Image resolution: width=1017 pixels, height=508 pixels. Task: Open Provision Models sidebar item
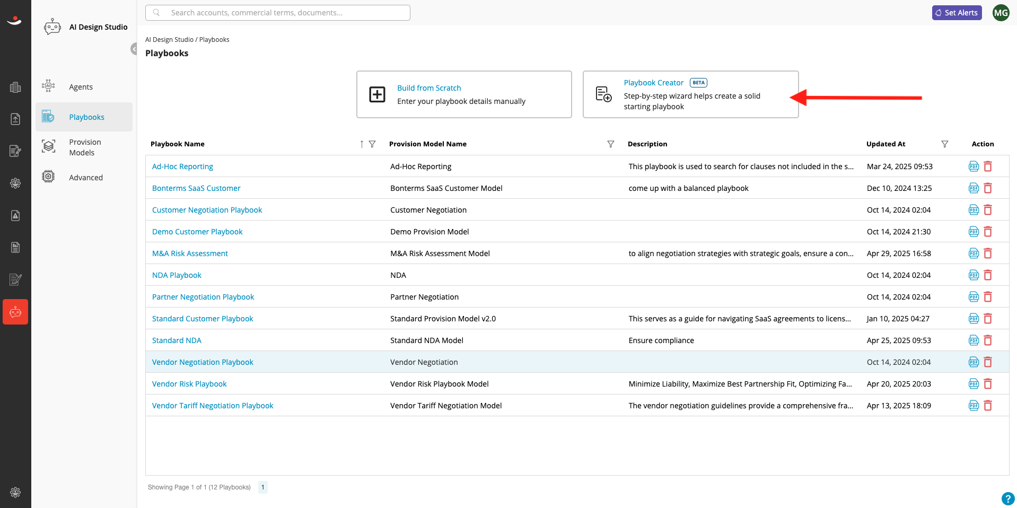(84, 147)
